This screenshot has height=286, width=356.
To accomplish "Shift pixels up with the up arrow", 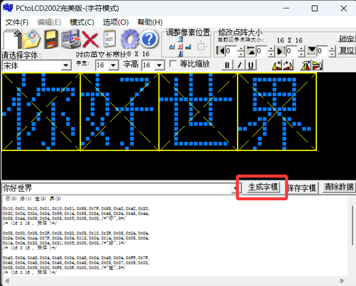I will (x=180, y=39).
